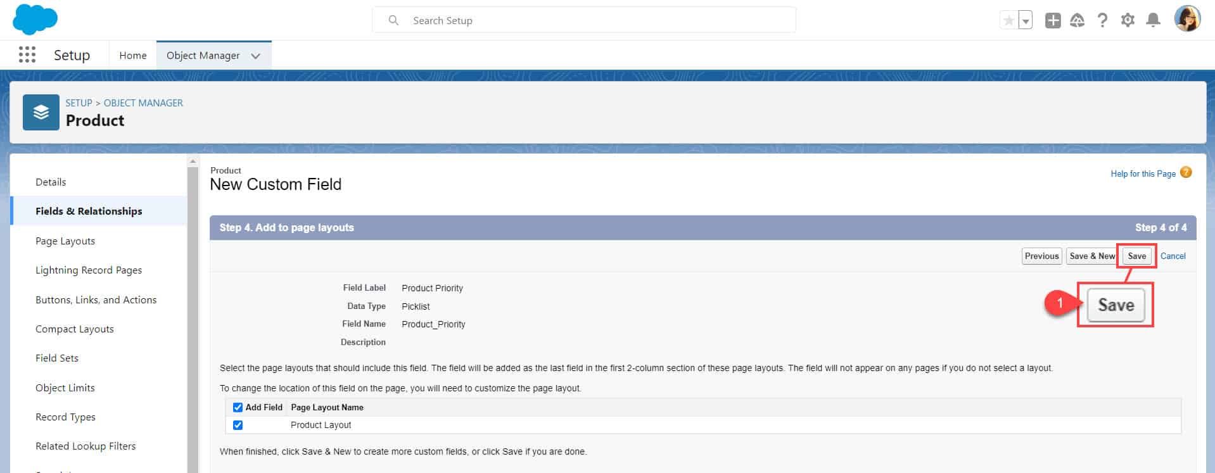
Task: Click the small Save button
Action: (1136, 256)
